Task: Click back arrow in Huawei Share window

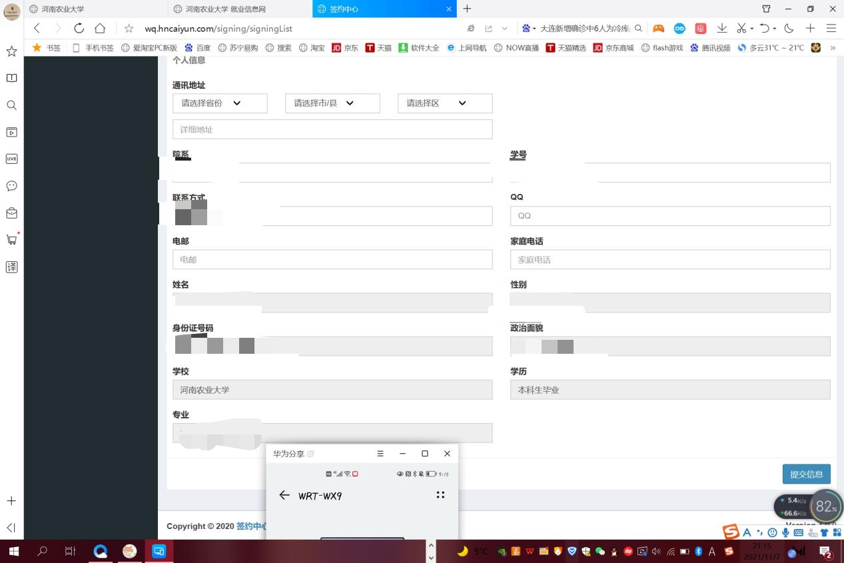Action: coord(284,495)
